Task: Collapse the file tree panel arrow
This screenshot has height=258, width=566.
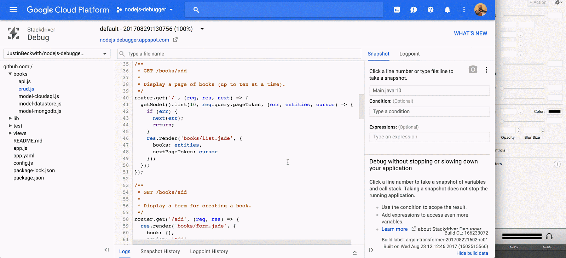Action: [106, 250]
